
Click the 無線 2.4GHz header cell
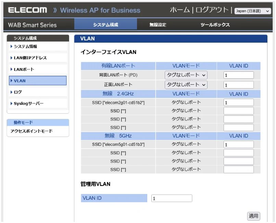(118, 94)
